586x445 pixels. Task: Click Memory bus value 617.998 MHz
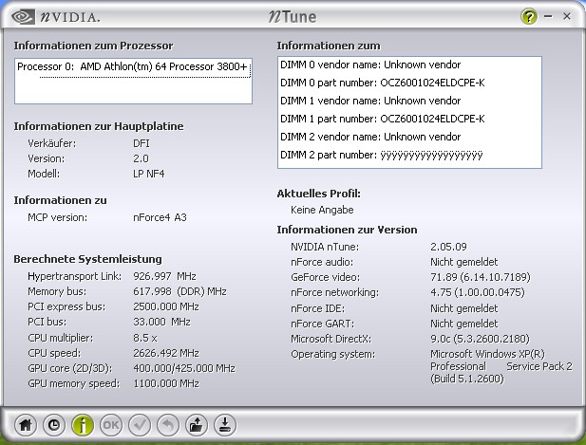tap(180, 291)
